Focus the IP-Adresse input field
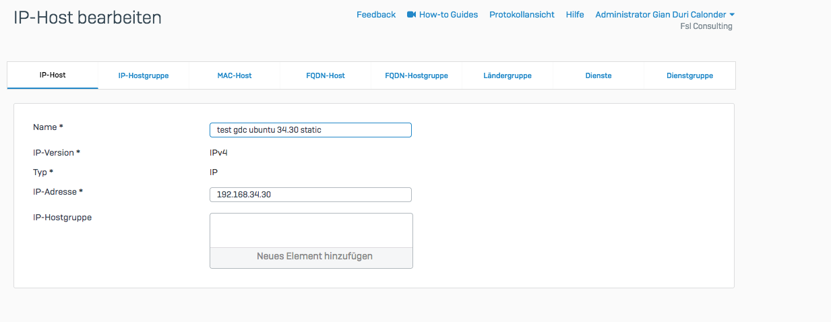Image resolution: width=831 pixels, height=322 pixels. point(310,195)
